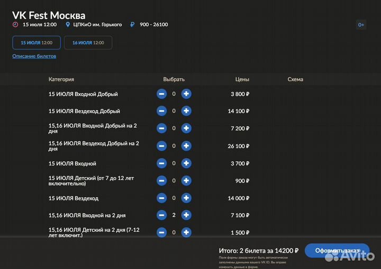The height and width of the screenshot is (269, 381).
Task: Click the Схема column header
Action: [x=295, y=79]
